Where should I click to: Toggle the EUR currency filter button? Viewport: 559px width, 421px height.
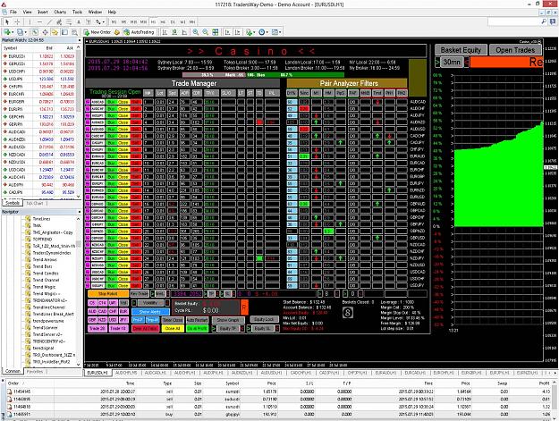[x=123, y=311]
